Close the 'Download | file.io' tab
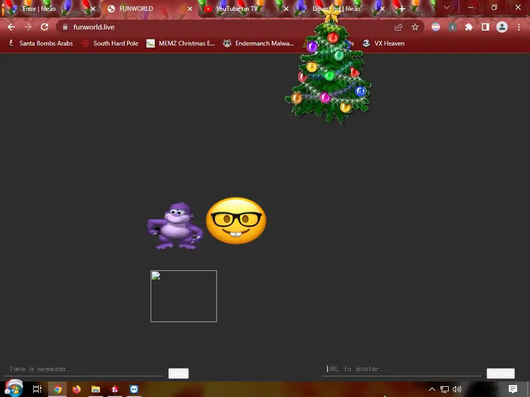Image resolution: width=530 pixels, height=397 pixels. click(382, 9)
